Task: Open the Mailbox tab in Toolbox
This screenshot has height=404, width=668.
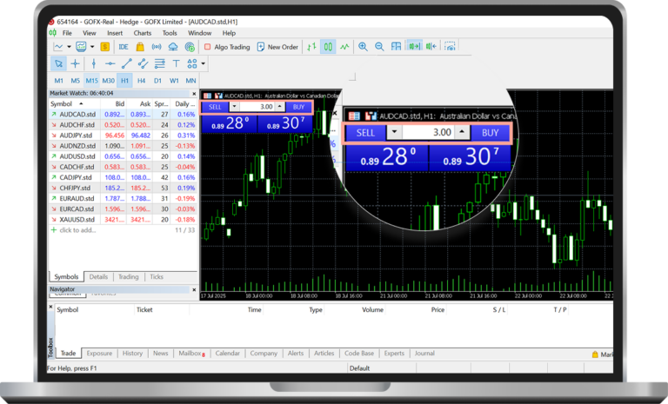Action: click(x=191, y=354)
